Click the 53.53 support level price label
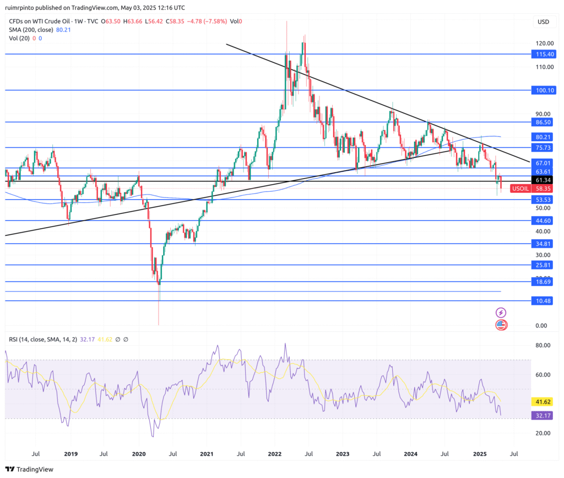The width and height of the screenshot is (564, 478). coord(543,200)
